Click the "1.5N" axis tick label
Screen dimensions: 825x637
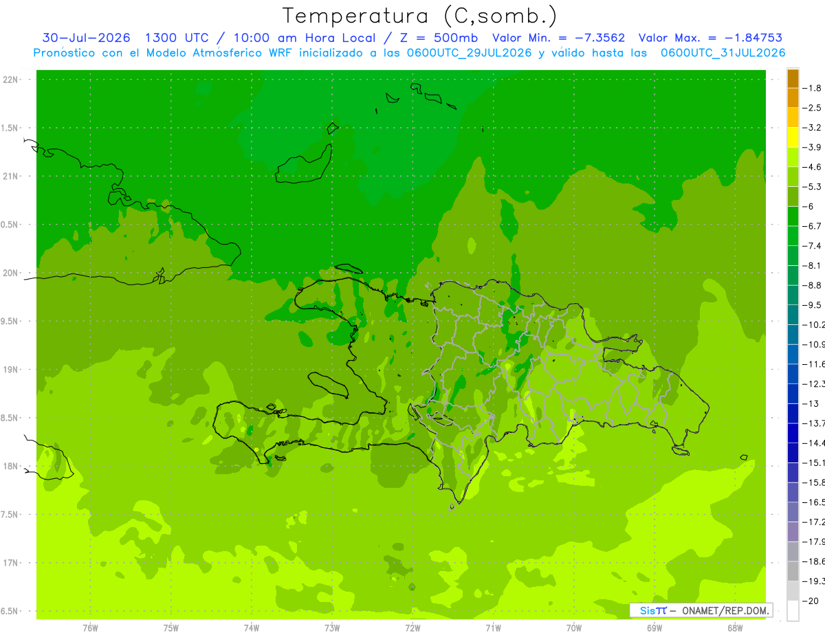pyautogui.click(x=10, y=128)
